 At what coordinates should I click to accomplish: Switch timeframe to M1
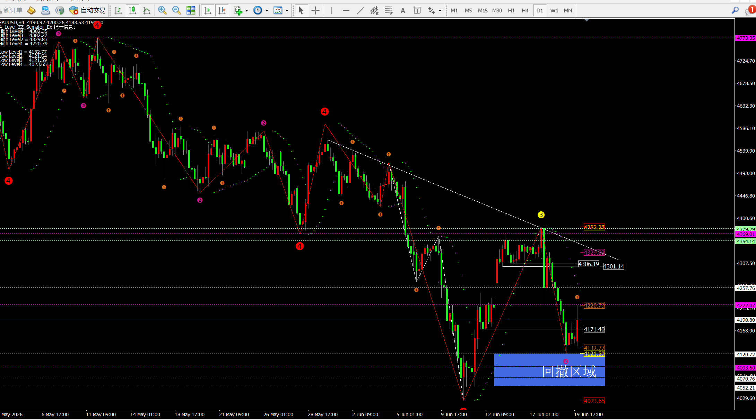454,10
